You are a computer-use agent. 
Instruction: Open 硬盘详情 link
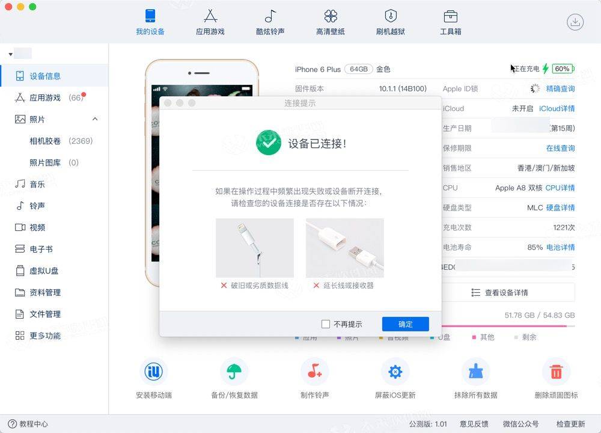[560, 208]
